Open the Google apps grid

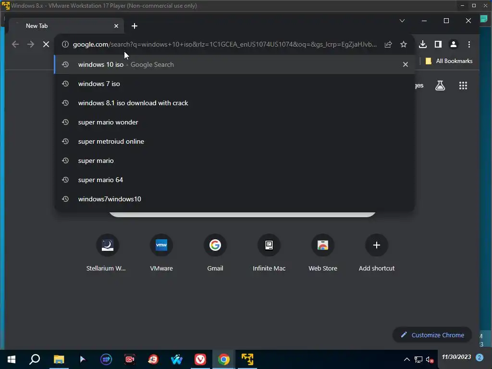(463, 86)
